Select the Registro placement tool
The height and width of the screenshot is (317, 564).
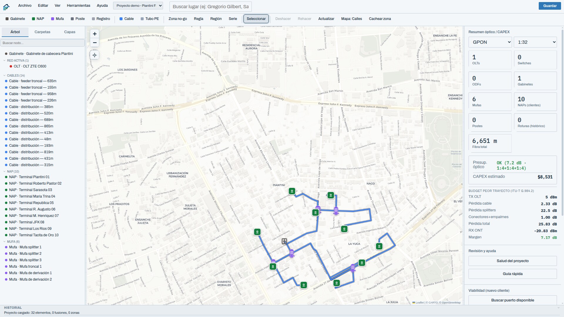click(101, 19)
